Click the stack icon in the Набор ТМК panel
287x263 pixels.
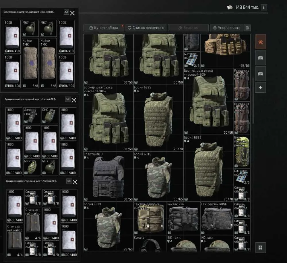(66, 12)
